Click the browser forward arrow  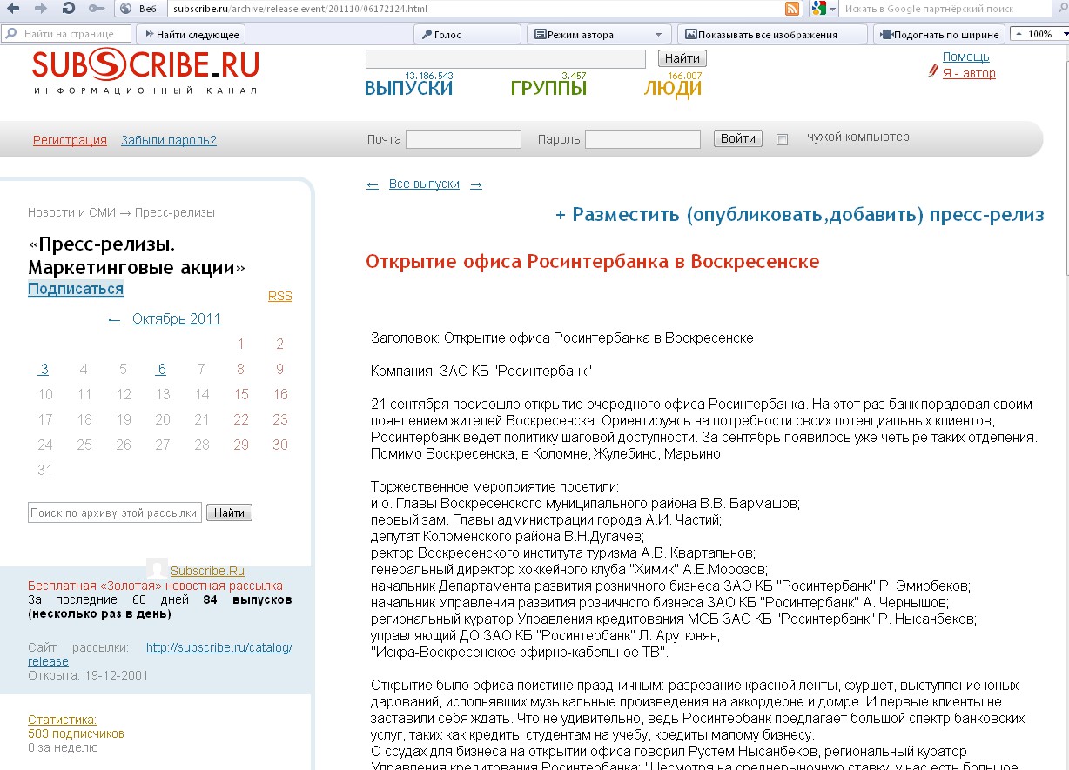pos(41,9)
